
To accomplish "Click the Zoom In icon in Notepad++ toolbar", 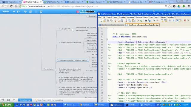I will coord(154,21).
